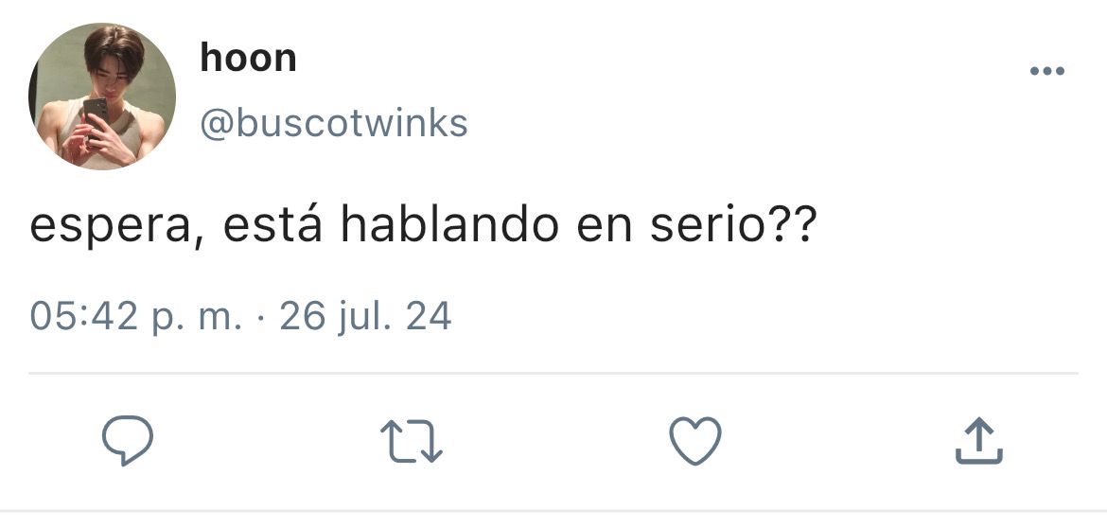1107x528 pixels.
Task: Click the date 26 jul. 24
Action: click(365, 316)
